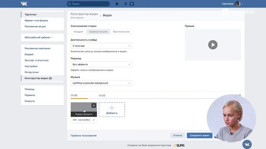Screen dimensions: 266x149
Task: Open the slide duration dropdown '2 секунды'
Action: coord(101,46)
